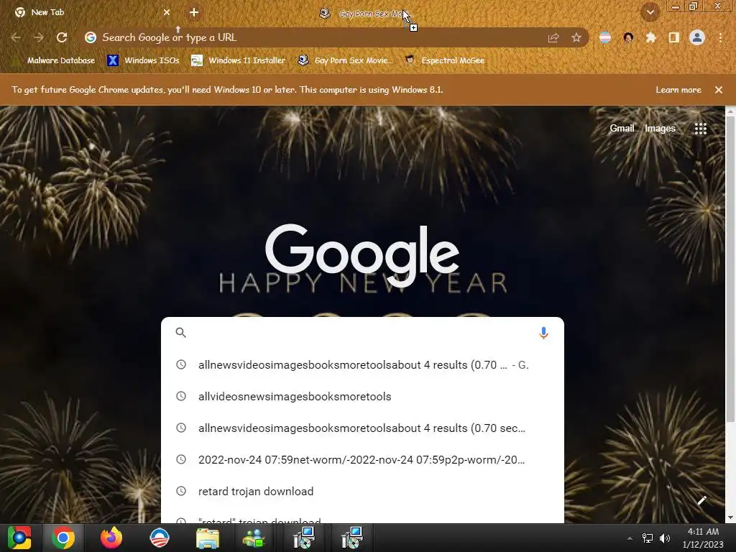The image size is (736, 552).
Task: Open the avatar face extension icon
Action: point(628,37)
